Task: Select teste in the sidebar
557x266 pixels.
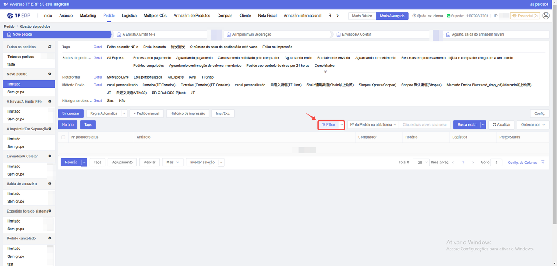Action: point(11,64)
